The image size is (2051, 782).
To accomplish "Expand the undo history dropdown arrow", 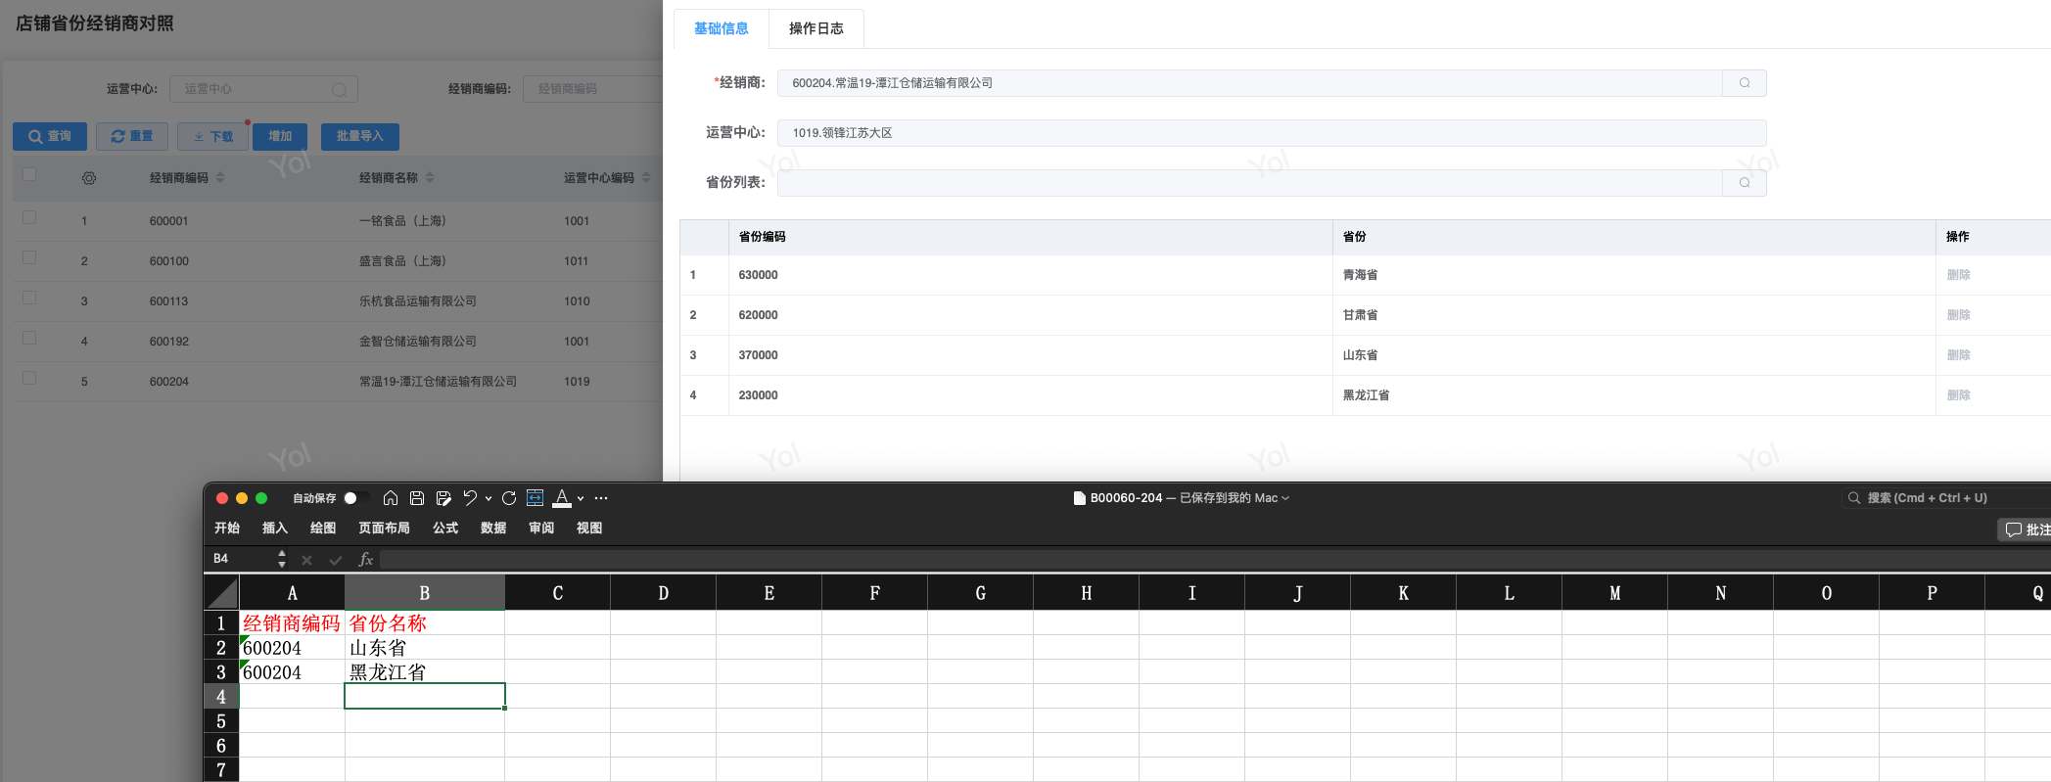I will [489, 499].
